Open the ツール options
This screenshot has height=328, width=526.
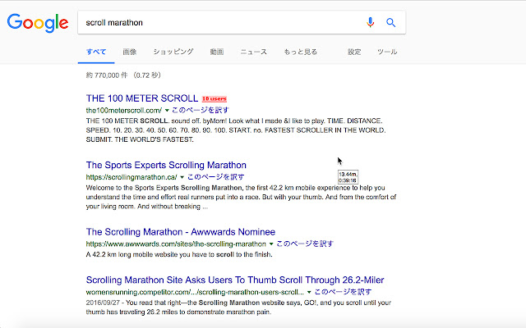387,52
